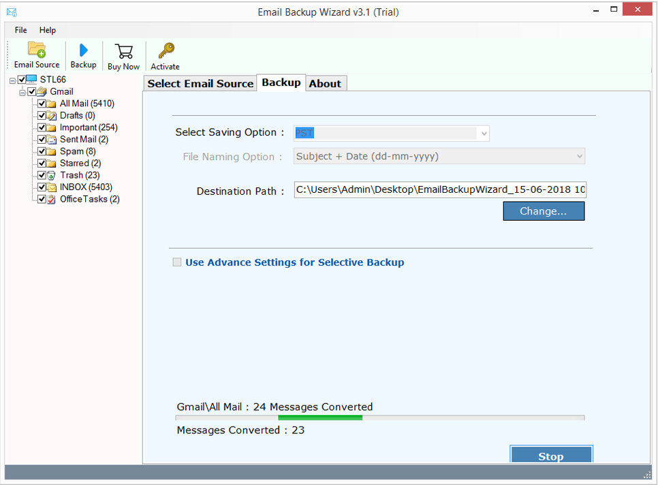Uncheck the STL66 root checkbox
Image resolution: width=658 pixels, height=485 pixels.
coord(22,79)
